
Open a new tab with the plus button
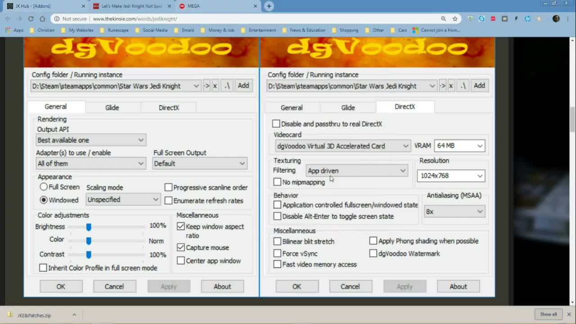point(269,6)
